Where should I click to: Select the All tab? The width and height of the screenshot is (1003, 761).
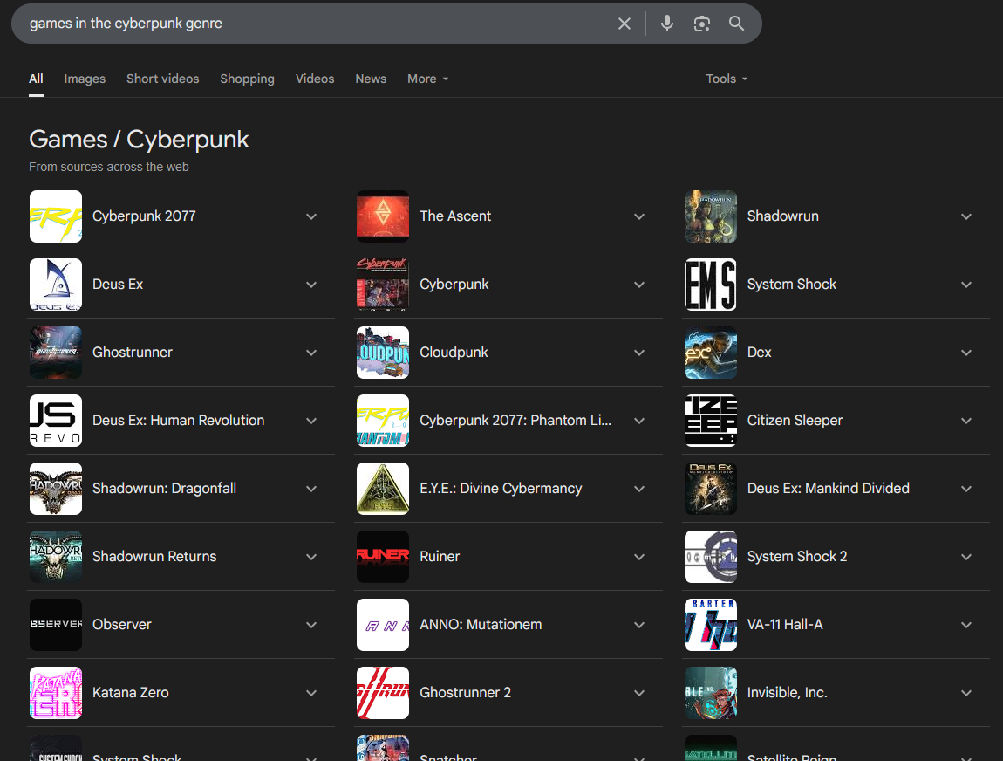point(36,79)
